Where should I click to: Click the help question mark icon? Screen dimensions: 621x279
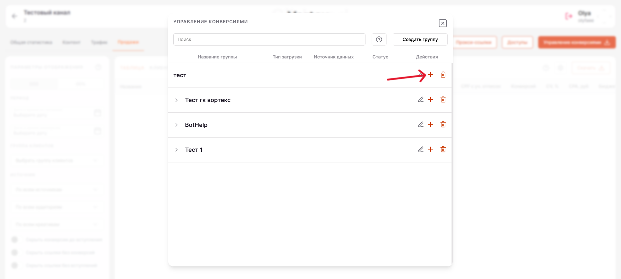click(x=379, y=39)
